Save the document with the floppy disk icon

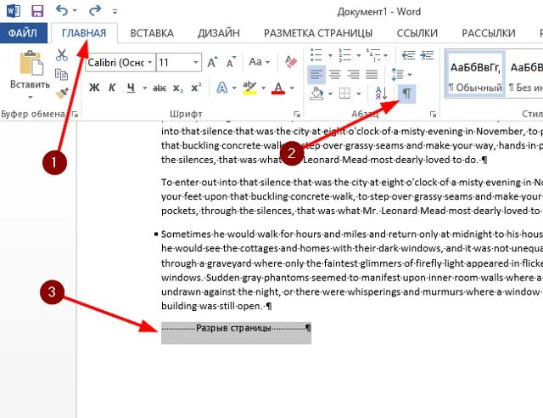(37, 11)
